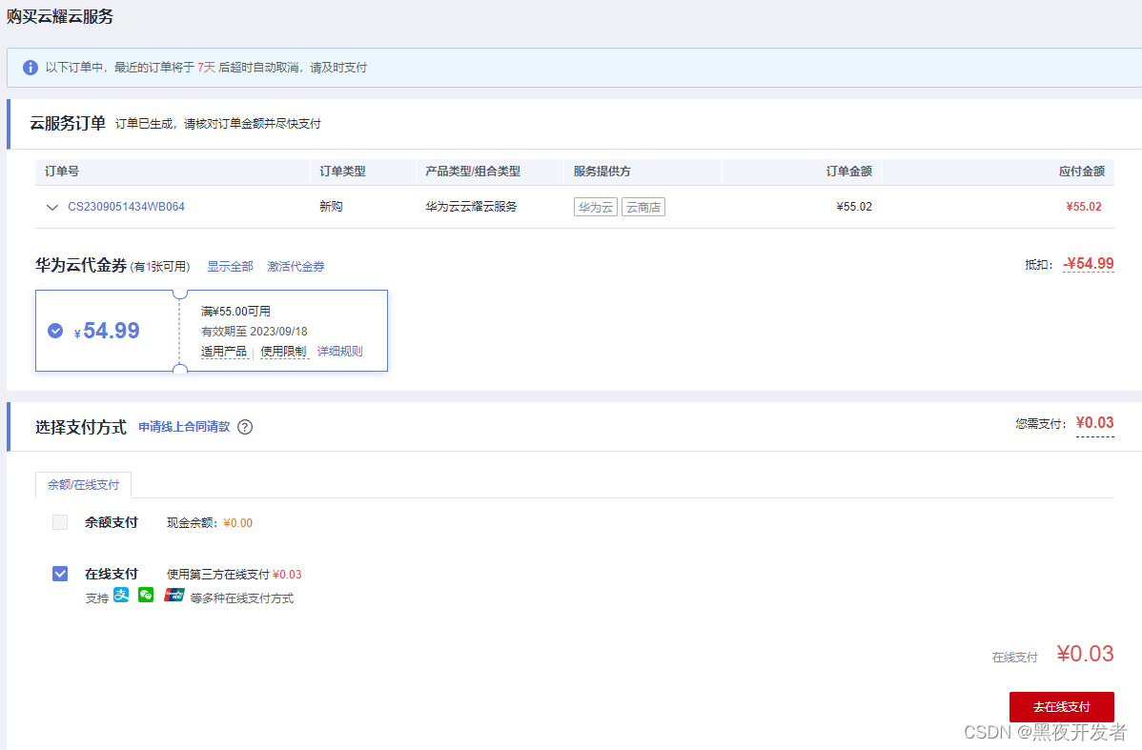1142x750 pixels.
Task: Expand order CS2309051434WB064 details chevron
Action: (x=51, y=208)
